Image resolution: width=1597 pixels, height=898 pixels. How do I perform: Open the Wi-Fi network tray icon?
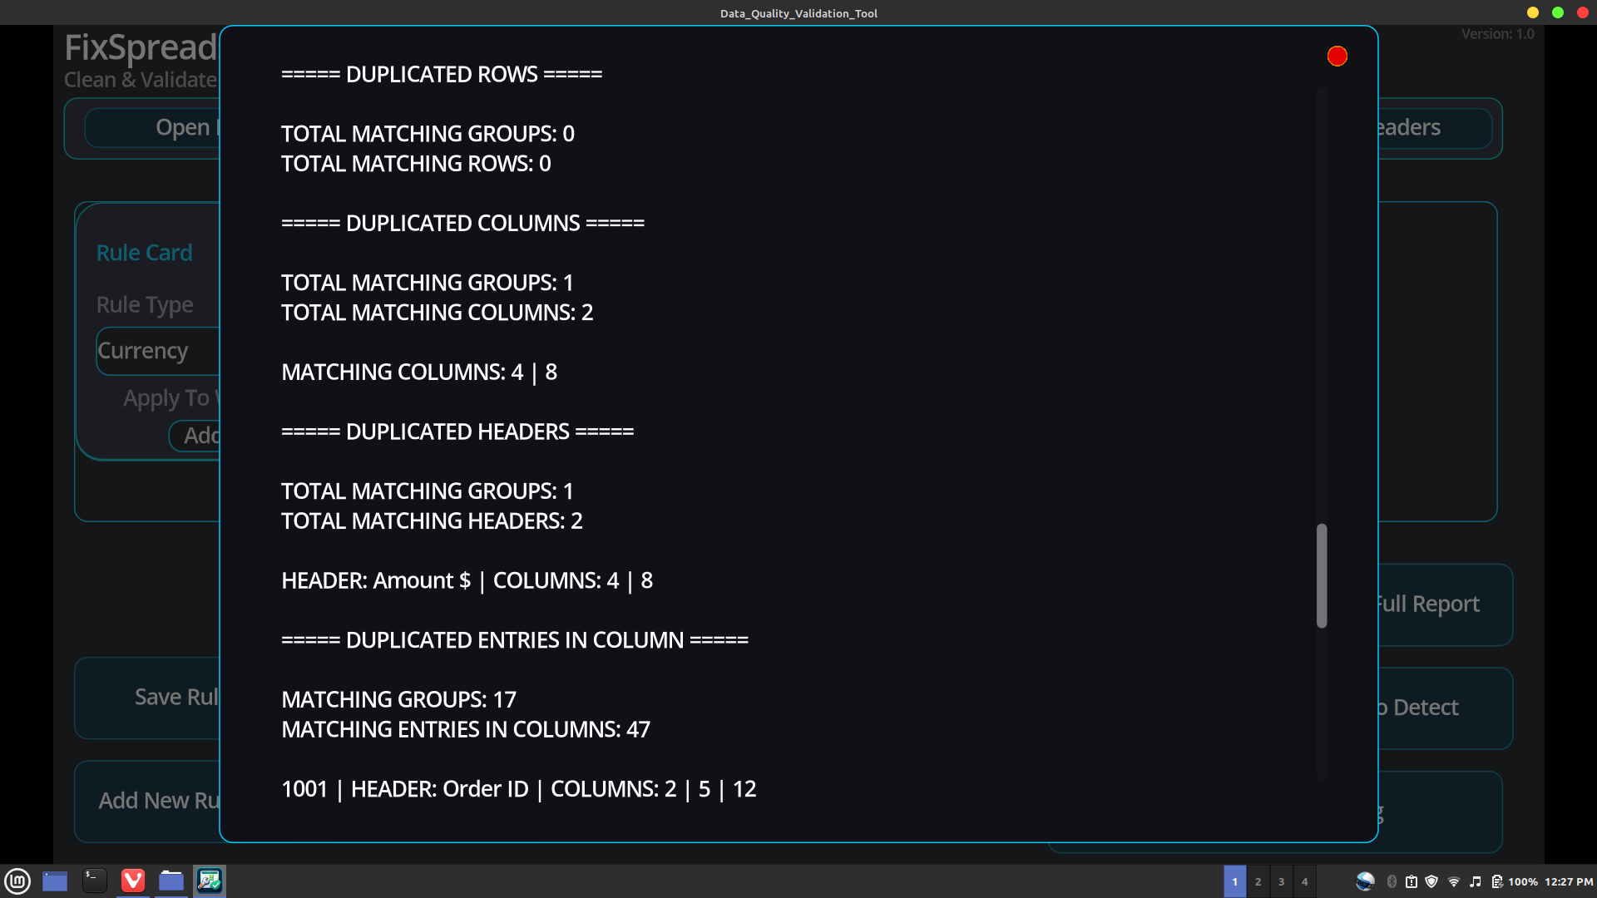point(1453,881)
